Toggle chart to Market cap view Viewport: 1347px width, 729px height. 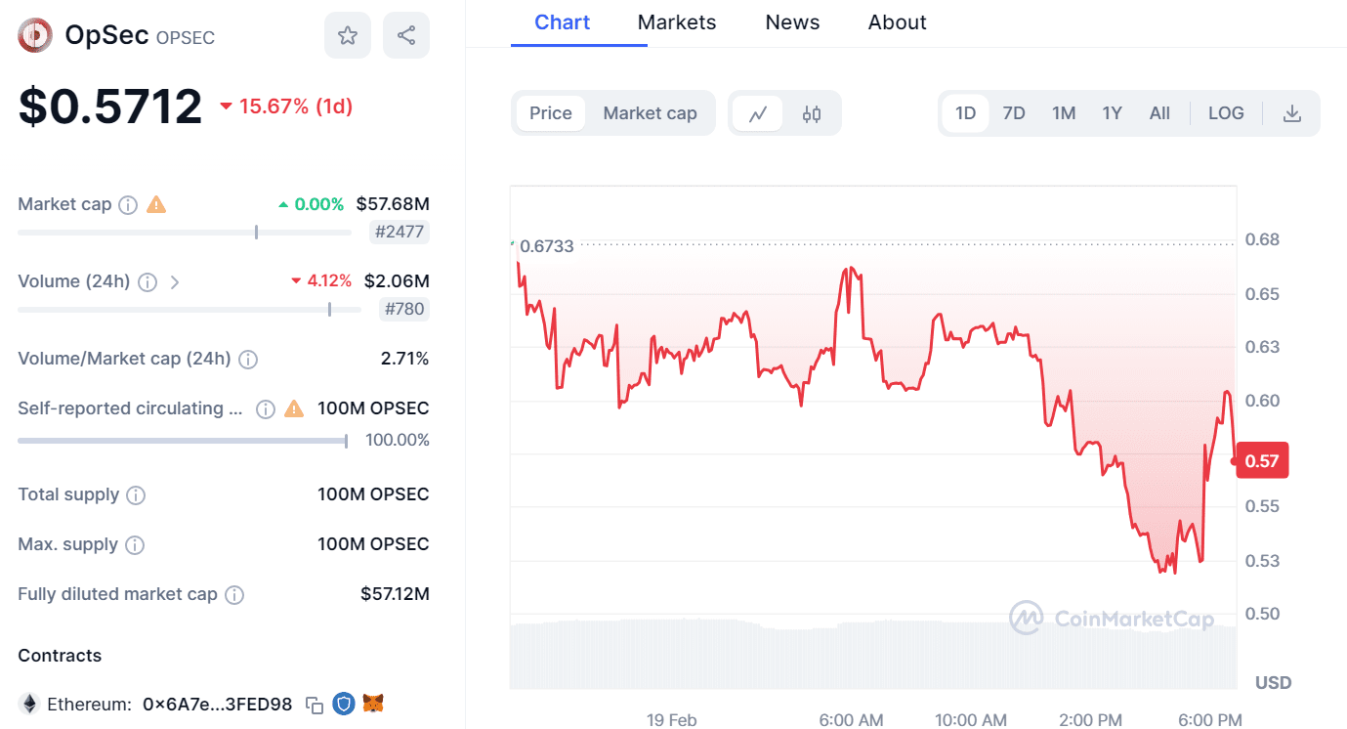tap(650, 113)
